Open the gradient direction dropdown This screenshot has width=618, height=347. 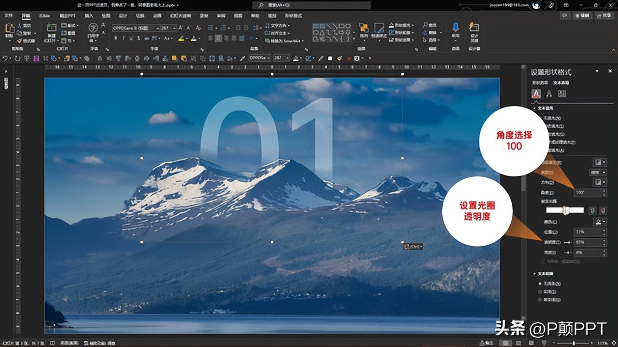point(600,182)
